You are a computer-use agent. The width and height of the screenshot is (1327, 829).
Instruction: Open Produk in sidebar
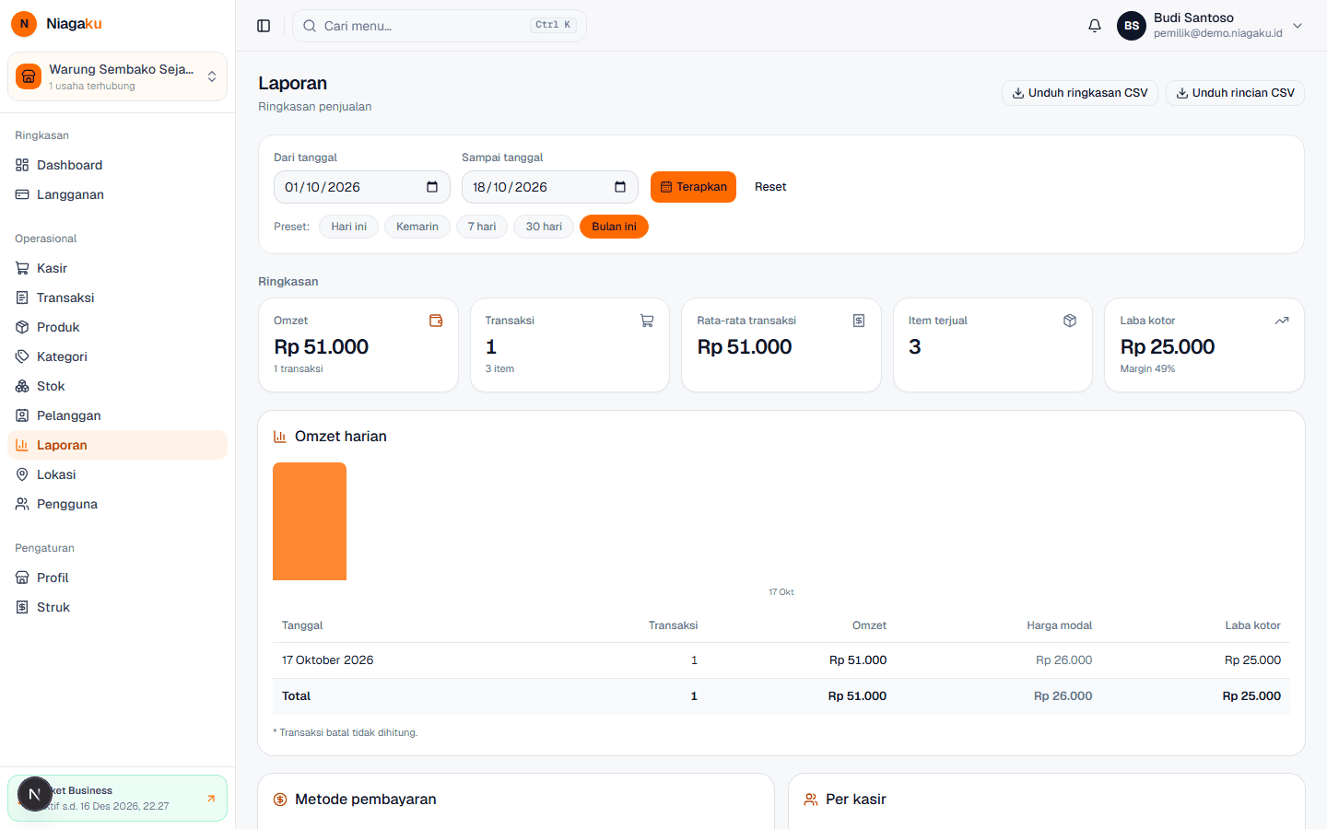pos(117,327)
